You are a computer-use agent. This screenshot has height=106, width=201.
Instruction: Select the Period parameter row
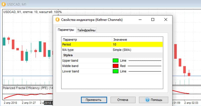[x=112, y=44]
